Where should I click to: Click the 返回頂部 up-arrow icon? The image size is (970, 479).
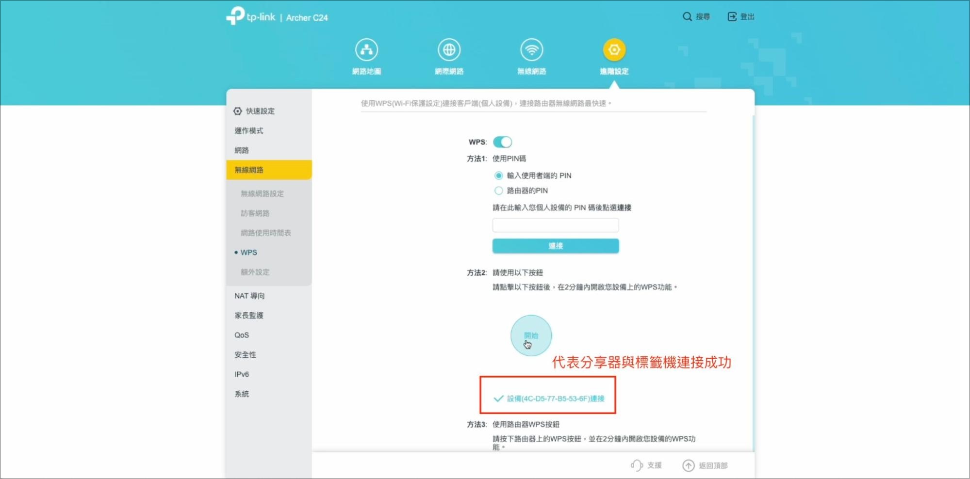[x=688, y=465]
